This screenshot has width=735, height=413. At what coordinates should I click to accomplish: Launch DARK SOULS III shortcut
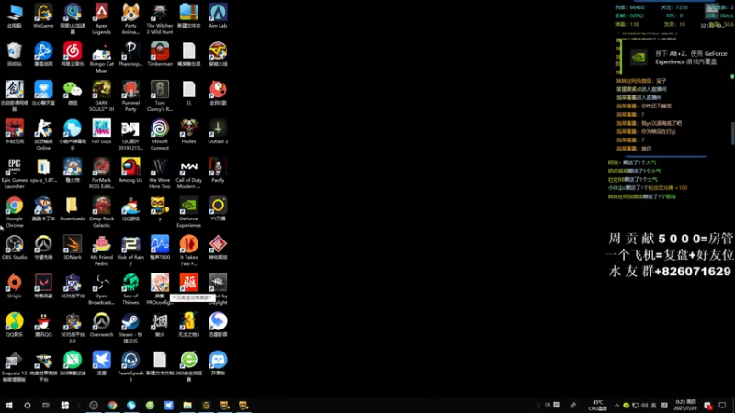pyautogui.click(x=101, y=96)
